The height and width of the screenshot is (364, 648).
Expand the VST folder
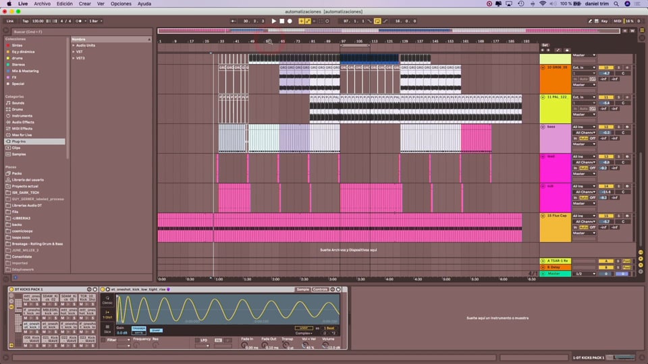coord(74,52)
